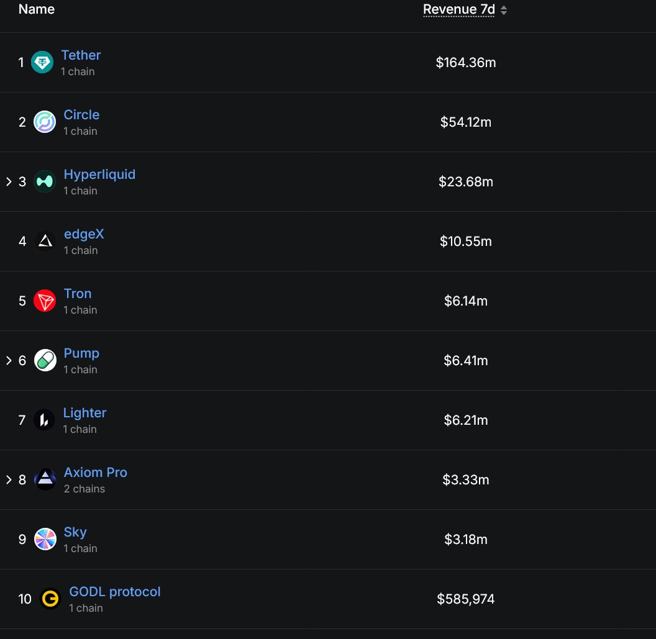Sort by Revenue 7d column header
Screen dimensions: 656x639
[458, 9]
